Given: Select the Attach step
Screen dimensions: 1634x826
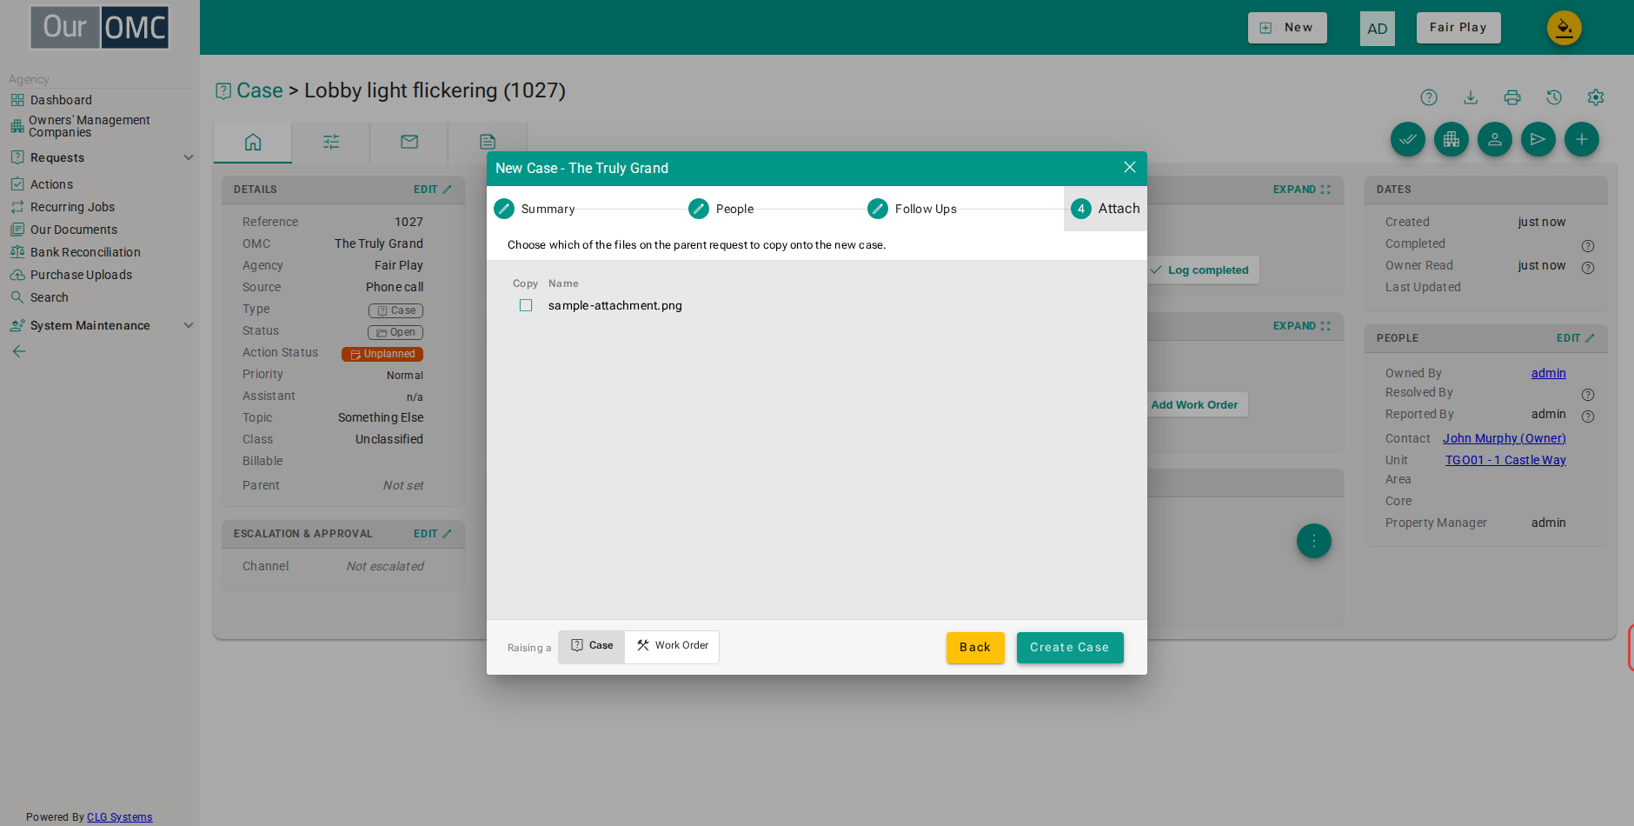Looking at the screenshot, I should pos(1106,209).
